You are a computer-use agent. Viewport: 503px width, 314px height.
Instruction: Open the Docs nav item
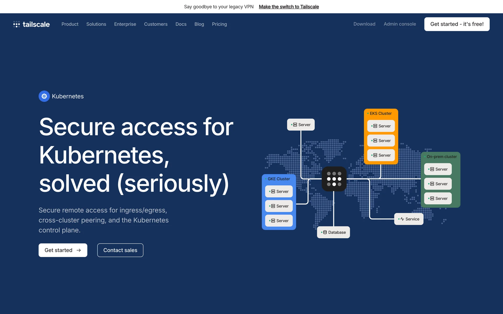click(x=181, y=24)
